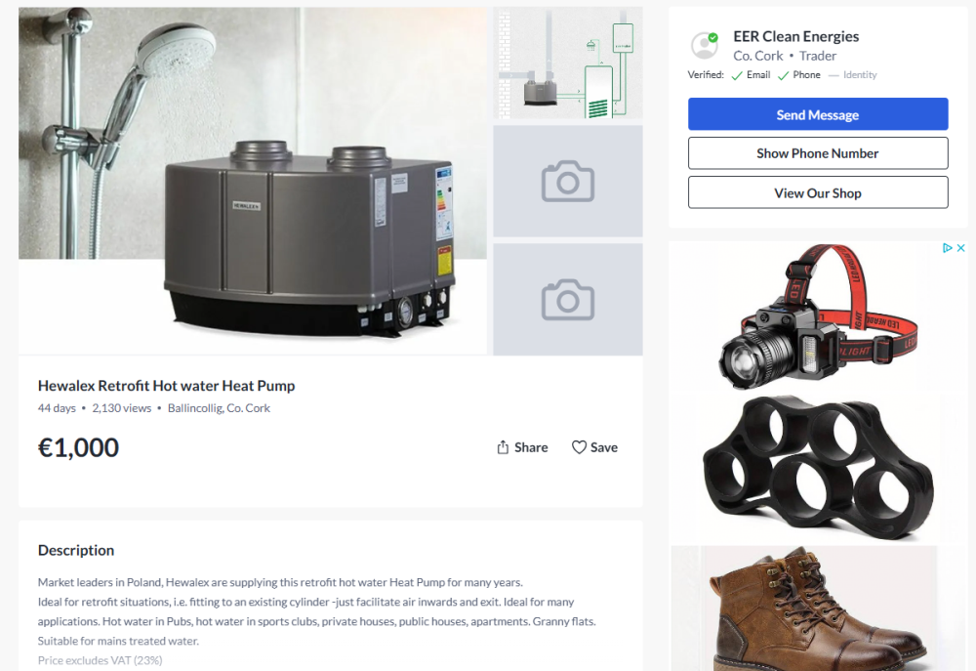Image resolution: width=976 pixels, height=671 pixels.
Task: Open the bottom camera placeholder thumbnail
Action: click(568, 300)
